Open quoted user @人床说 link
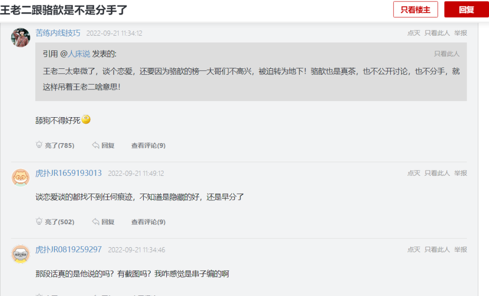The image size is (489, 296). 79,54
